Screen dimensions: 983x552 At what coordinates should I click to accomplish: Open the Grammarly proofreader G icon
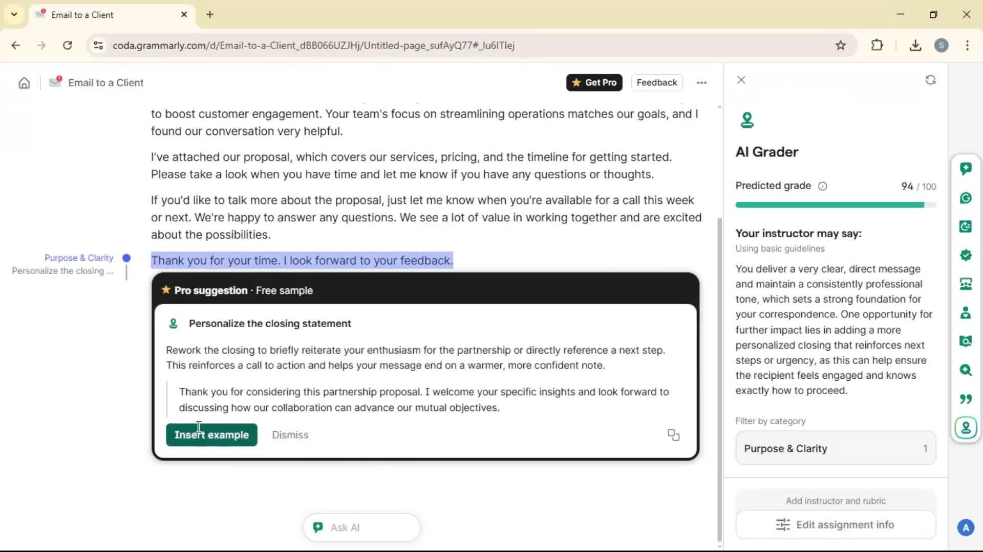[966, 198]
